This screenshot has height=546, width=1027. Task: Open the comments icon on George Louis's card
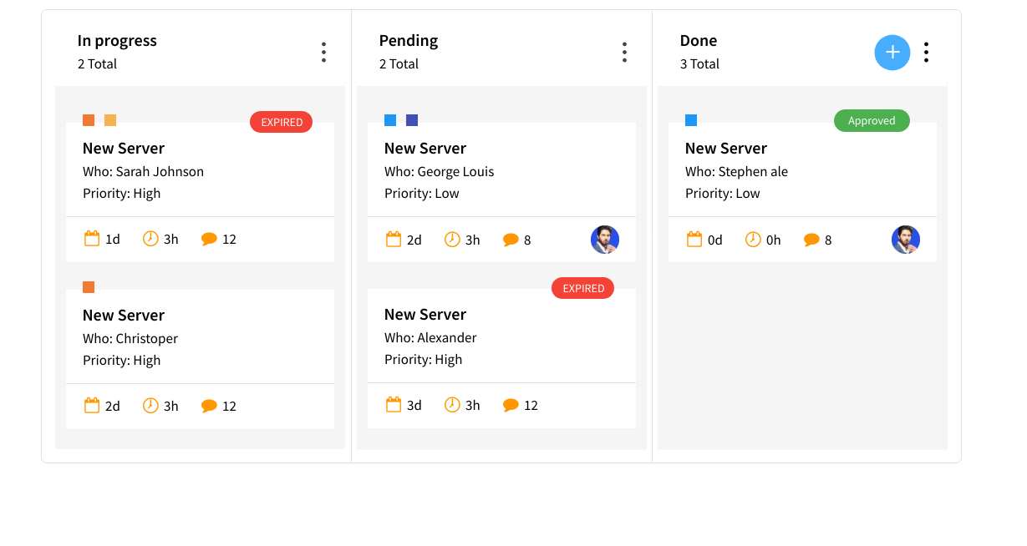(511, 239)
